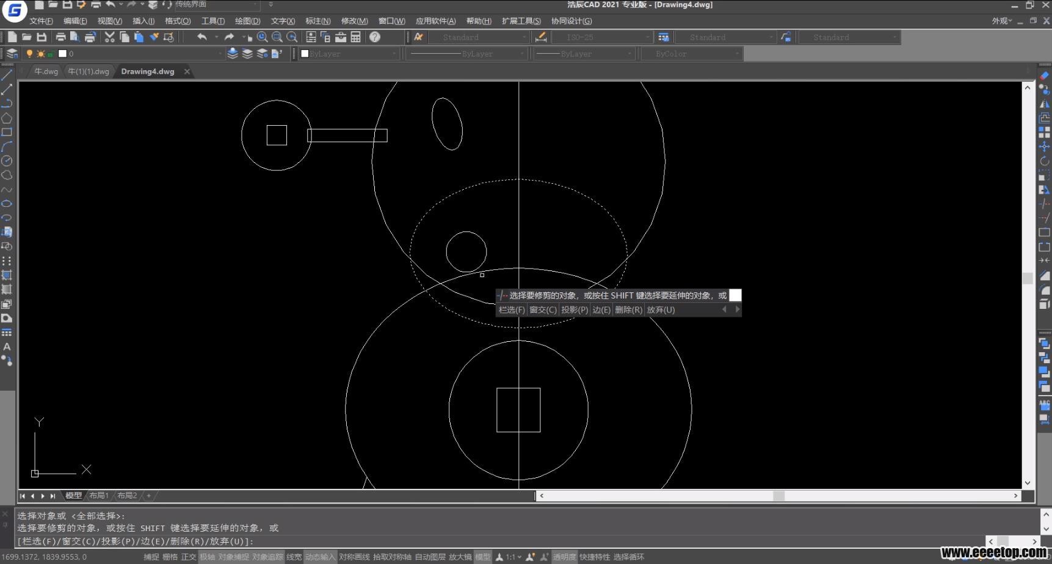Click the Undo arrow in standard toolbar

(201, 37)
